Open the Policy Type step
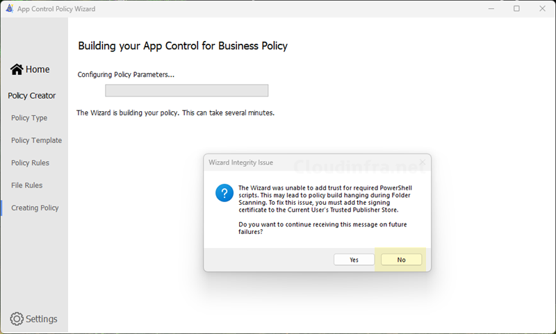The image size is (556, 334). [x=29, y=118]
